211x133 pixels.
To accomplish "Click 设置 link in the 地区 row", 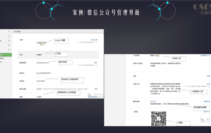I will click(208, 76).
